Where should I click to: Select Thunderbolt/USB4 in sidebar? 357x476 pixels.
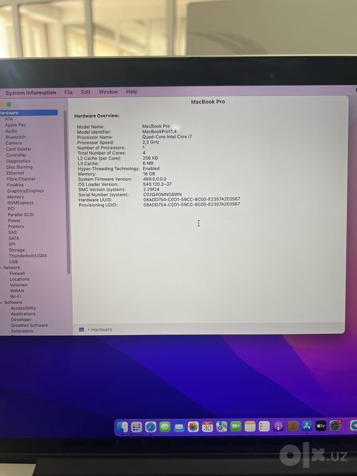point(28,256)
